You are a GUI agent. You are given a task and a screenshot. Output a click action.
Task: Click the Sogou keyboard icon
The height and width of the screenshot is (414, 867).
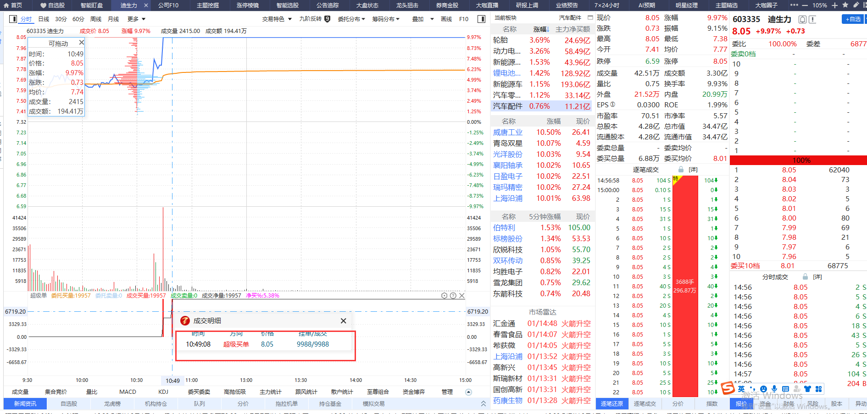point(785,389)
